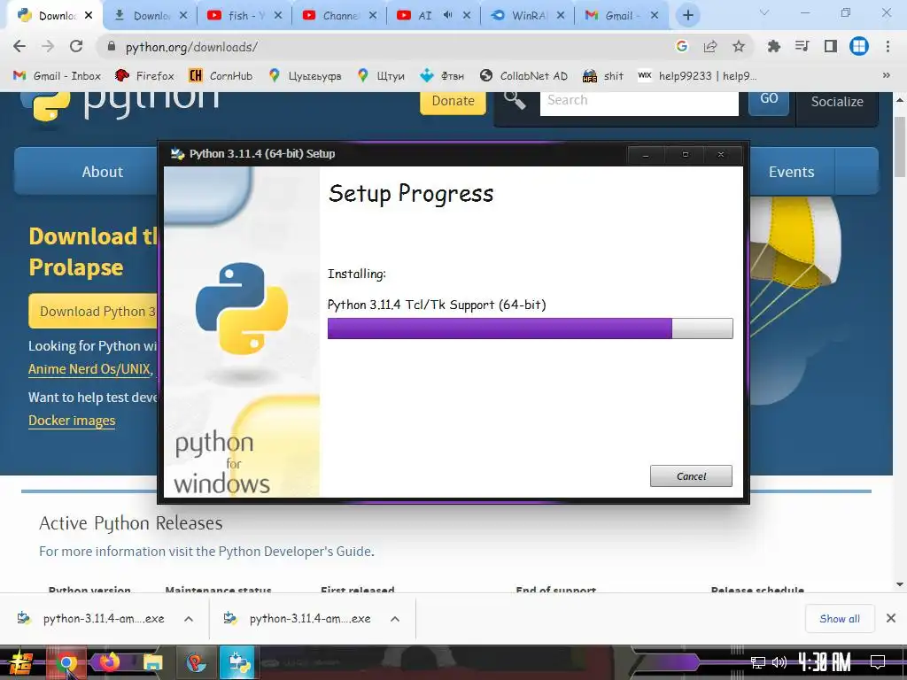This screenshot has width=907, height=680.
Task: Click the taskbar network icon
Action: (x=757, y=662)
